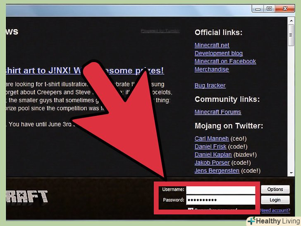This screenshot has width=301, height=226.
Task: Click the vertical scrollbar thumb
Action: point(291,35)
